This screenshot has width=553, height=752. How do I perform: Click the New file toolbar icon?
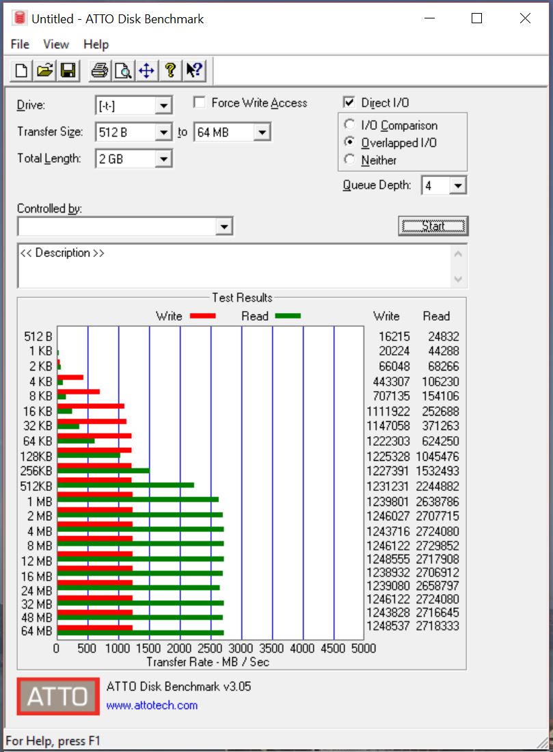[x=22, y=70]
